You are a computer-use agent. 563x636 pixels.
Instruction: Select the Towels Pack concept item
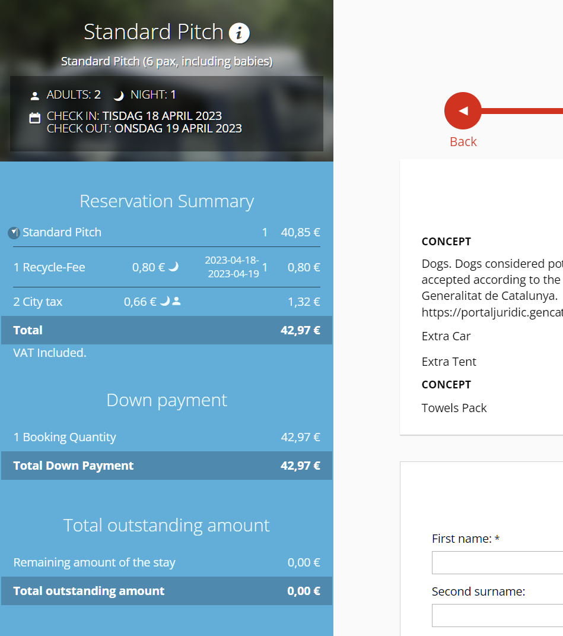click(454, 408)
